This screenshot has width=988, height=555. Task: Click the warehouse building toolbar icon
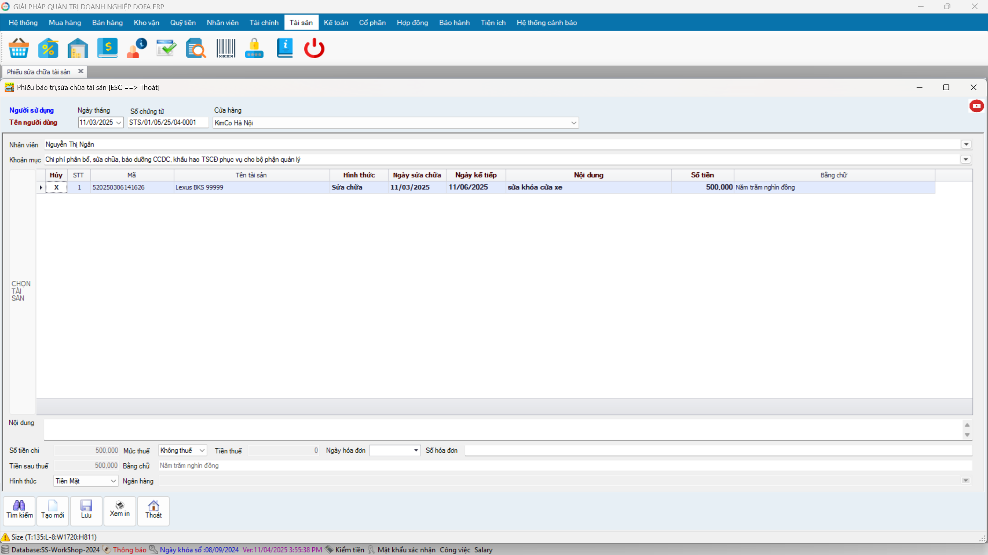pyautogui.click(x=78, y=48)
